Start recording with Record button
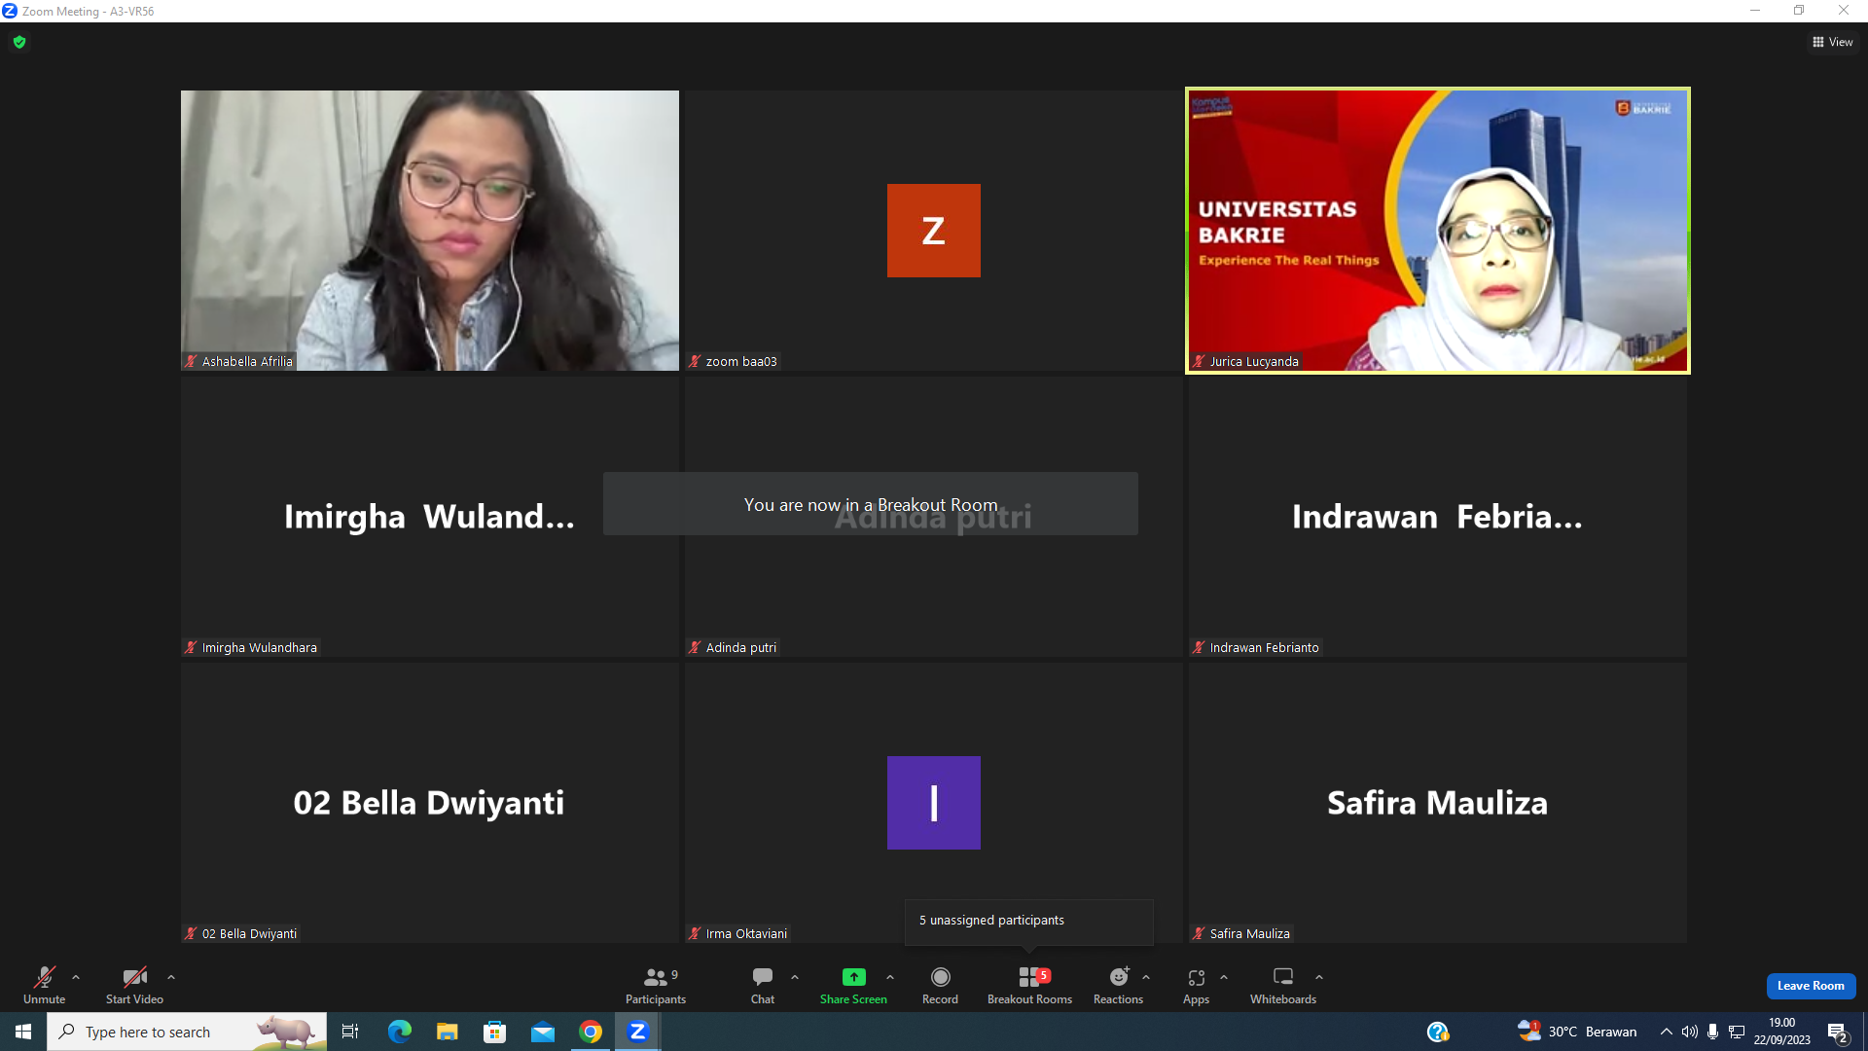This screenshot has width=1868, height=1051. point(940,984)
